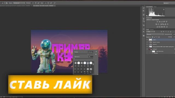Select the tab next to Histogram
Image resolution: width=175 pixels, height=98 pixels.
click(155, 7)
